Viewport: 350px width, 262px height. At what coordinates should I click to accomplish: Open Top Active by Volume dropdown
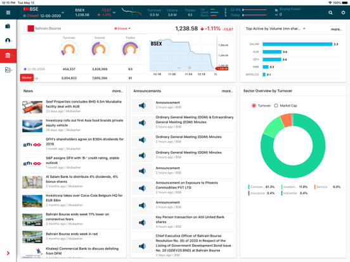click(304, 28)
